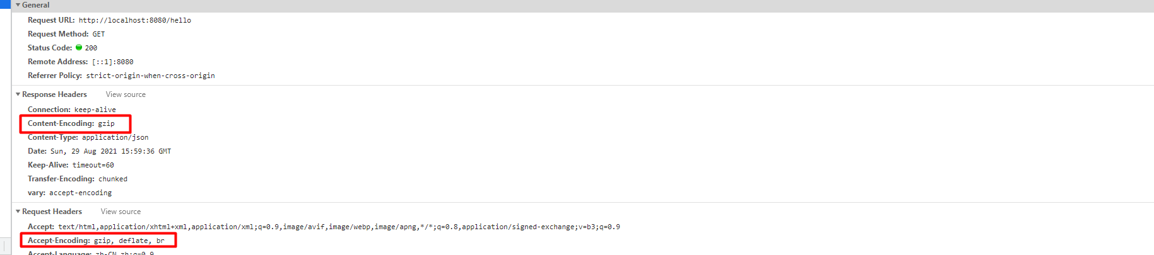This screenshot has width=1154, height=255.
Task: Select the Accept request header value
Action: [x=339, y=227]
